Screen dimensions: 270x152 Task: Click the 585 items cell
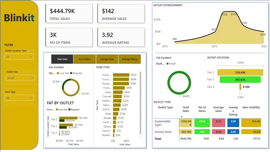click(202, 132)
